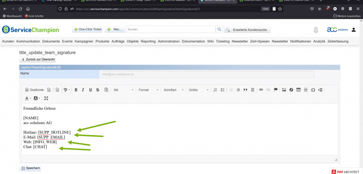Open the Ticketing menu
Viewport: 363px width, 174px height.
[x=223, y=42]
